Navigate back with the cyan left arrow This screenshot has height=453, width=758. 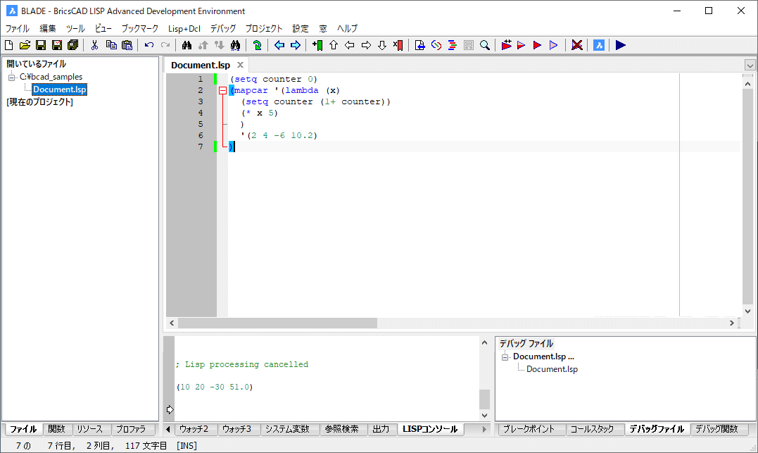click(279, 45)
